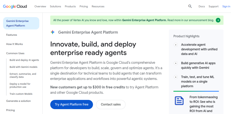231x114 pixels.
Task: Click Accelerate agent development highlight text
Action: pos(199,49)
